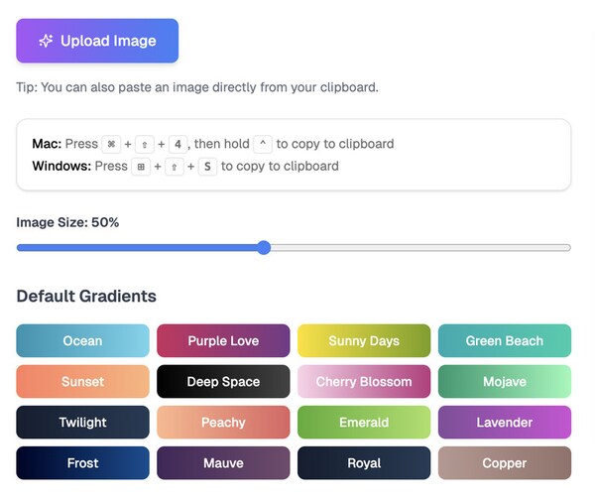The image size is (595, 500).
Task: Select the Ocean gradient
Action: (82, 340)
